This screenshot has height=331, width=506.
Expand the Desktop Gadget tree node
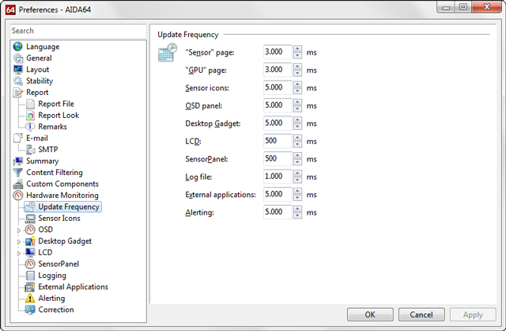point(18,242)
